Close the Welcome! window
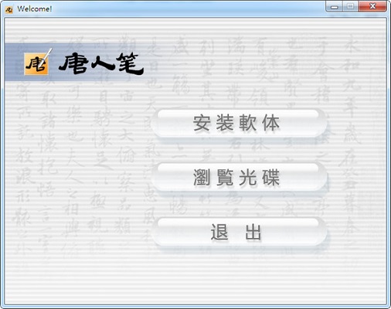 [372, 7]
